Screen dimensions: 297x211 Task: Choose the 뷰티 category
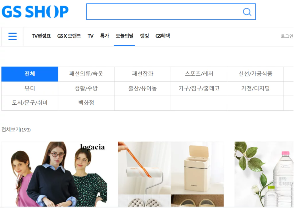[30, 89]
